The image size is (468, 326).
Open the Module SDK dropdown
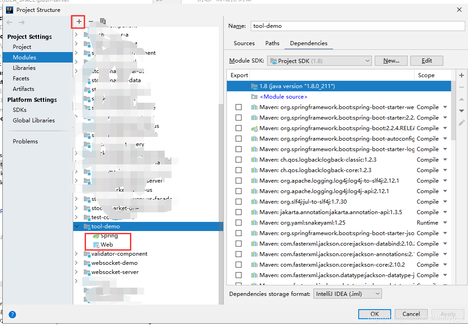click(319, 61)
